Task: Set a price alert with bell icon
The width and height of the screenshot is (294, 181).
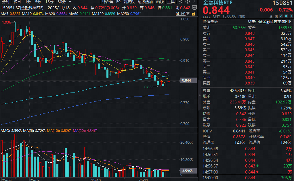Action: point(286,16)
